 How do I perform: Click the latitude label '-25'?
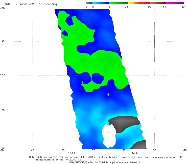pos(2,41)
